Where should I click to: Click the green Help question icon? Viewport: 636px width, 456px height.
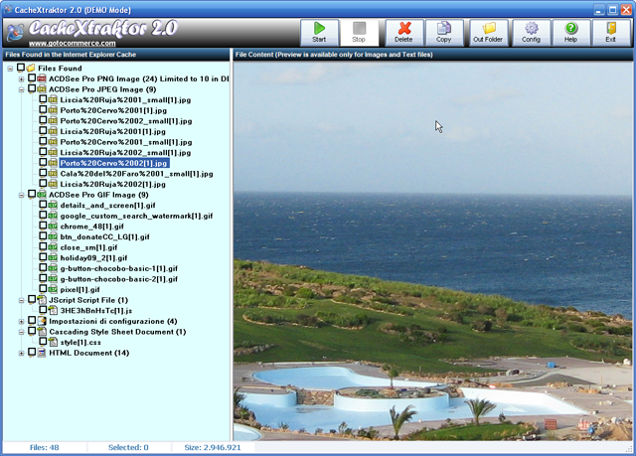tap(570, 28)
